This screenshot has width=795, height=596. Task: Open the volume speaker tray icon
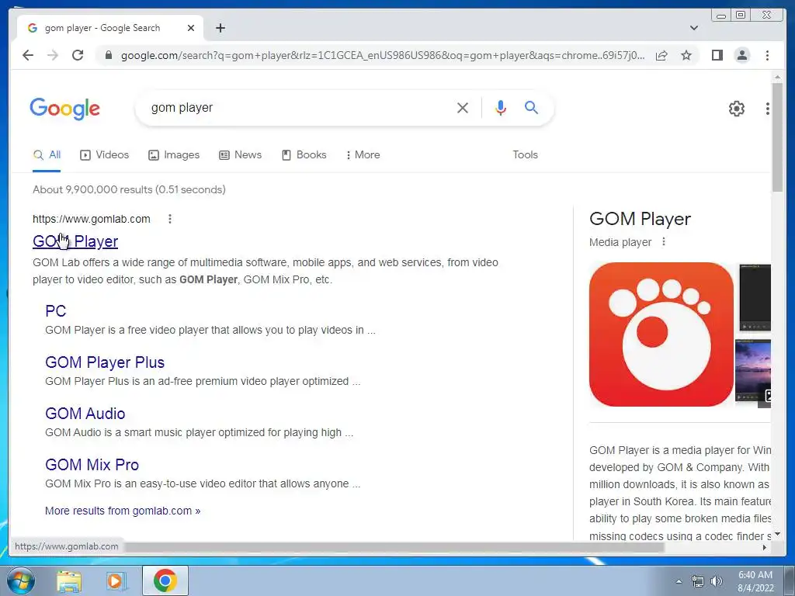717,581
